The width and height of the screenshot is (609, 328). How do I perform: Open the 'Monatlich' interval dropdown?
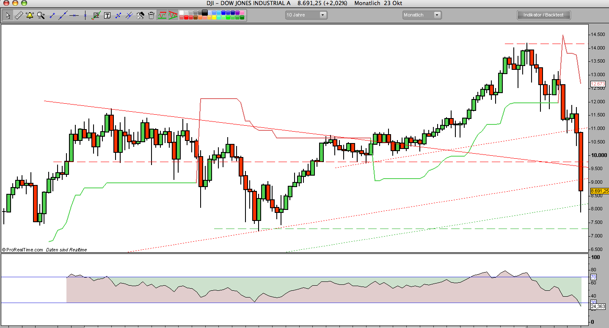click(x=422, y=15)
